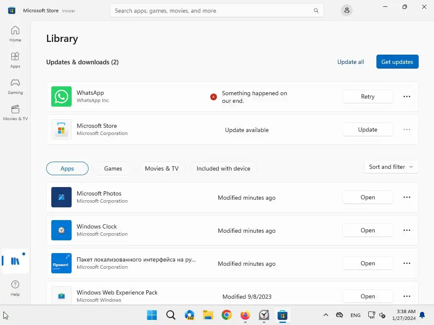
Task: Click the search magnifier icon in search box
Action: (x=316, y=11)
